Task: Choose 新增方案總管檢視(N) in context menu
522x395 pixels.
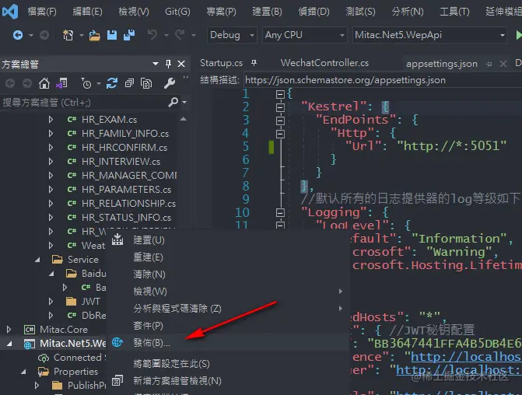Action: pos(228,381)
